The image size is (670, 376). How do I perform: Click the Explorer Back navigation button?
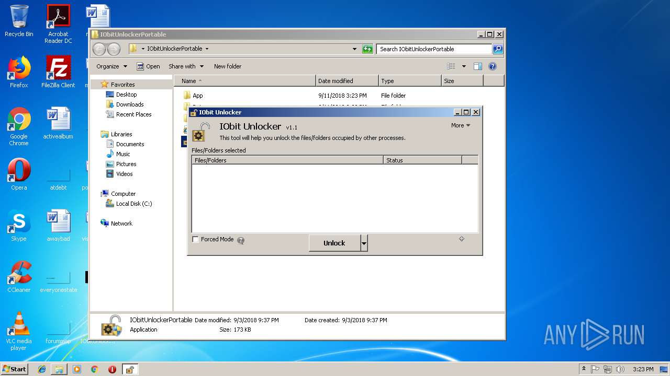[99, 49]
